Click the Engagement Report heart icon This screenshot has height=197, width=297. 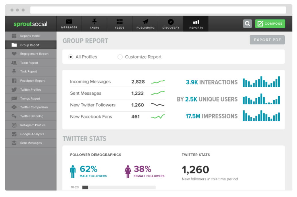click(x=14, y=54)
